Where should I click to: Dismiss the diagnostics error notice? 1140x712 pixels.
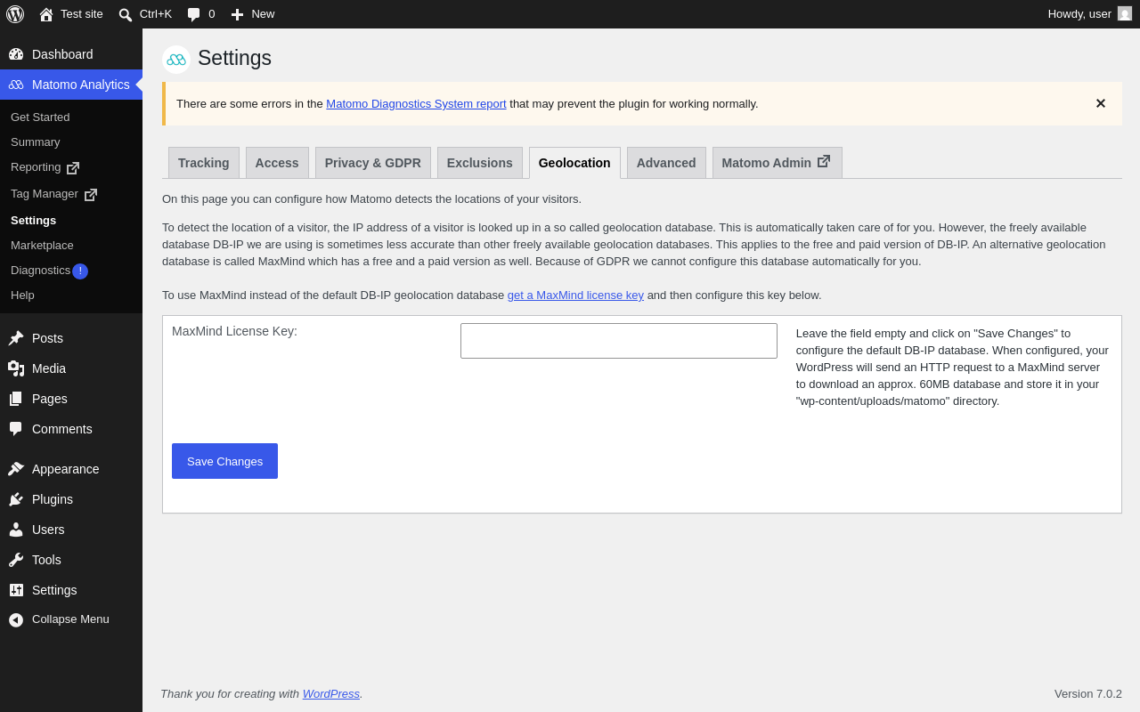click(1101, 103)
